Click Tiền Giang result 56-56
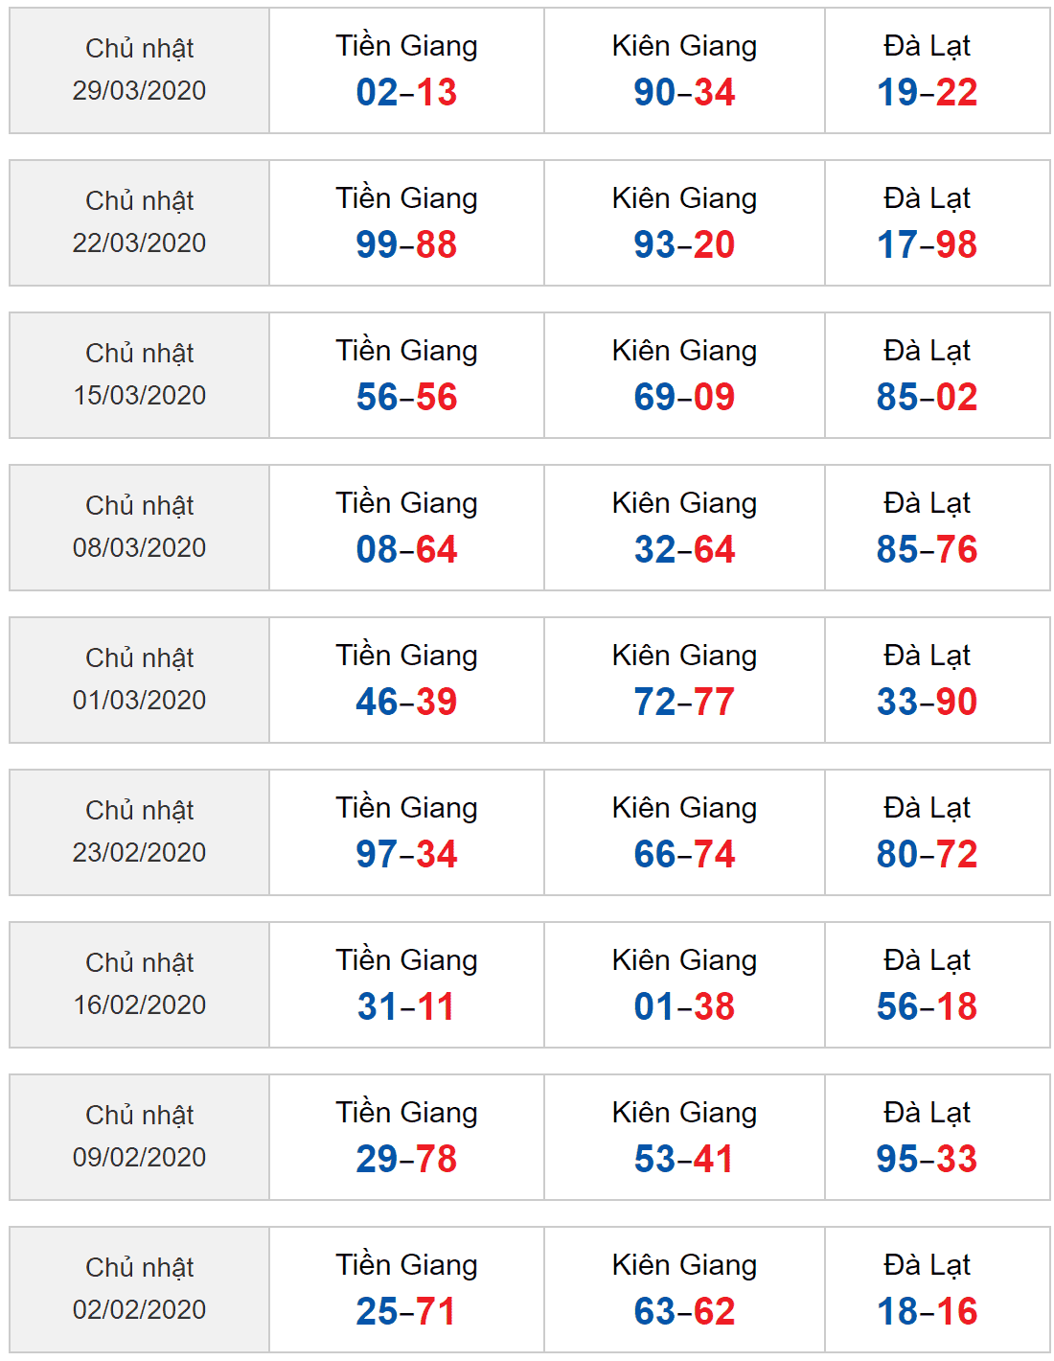The height and width of the screenshot is (1361, 1054). point(406,398)
